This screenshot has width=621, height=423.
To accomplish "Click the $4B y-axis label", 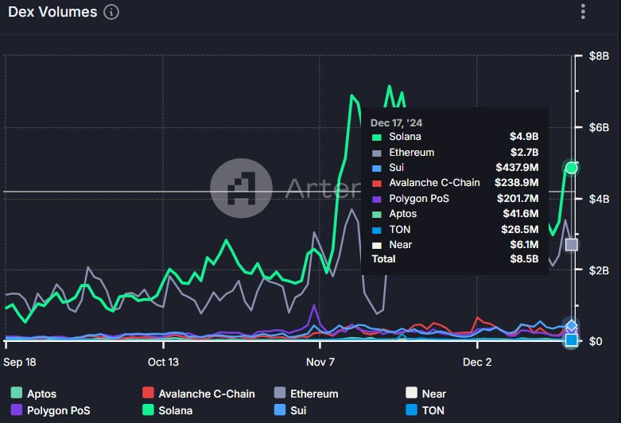I will coord(599,199).
